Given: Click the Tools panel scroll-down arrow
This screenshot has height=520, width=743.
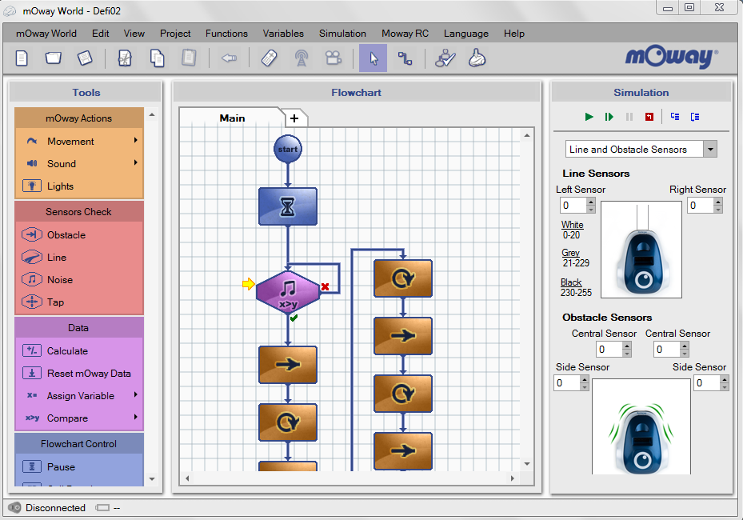Looking at the screenshot, I should (152, 479).
